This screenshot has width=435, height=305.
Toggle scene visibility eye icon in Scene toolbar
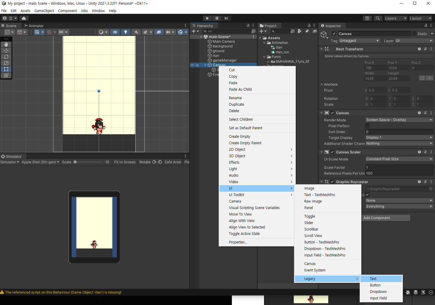coord(159,32)
